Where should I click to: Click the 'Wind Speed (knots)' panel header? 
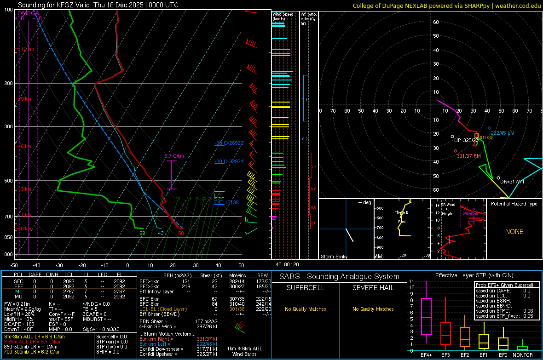pyautogui.click(x=283, y=16)
